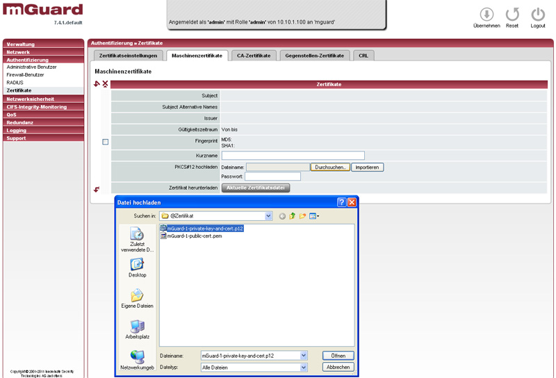Expand the Dateityp dropdown

(304, 367)
